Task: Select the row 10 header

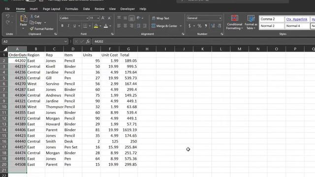Action: 4,107
